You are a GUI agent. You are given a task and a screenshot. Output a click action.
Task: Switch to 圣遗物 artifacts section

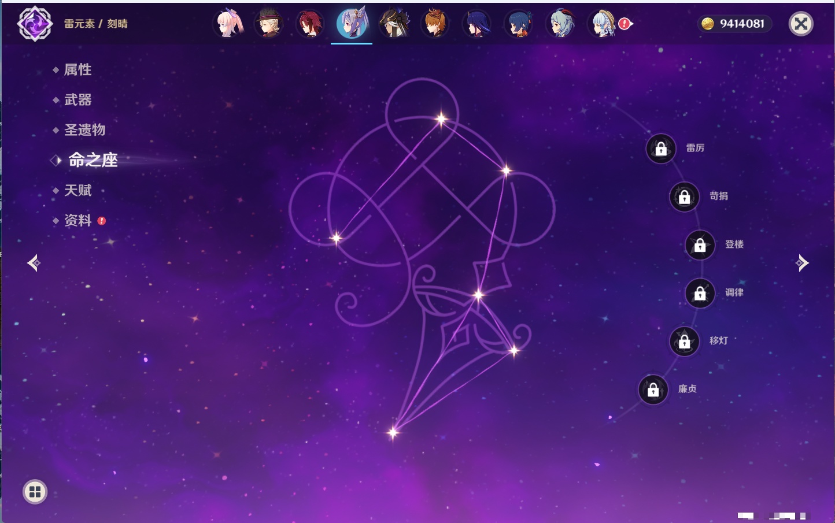click(x=84, y=130)
